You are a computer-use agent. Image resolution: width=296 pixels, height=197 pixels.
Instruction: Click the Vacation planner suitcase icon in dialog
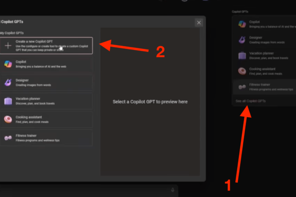click(8, 101)
